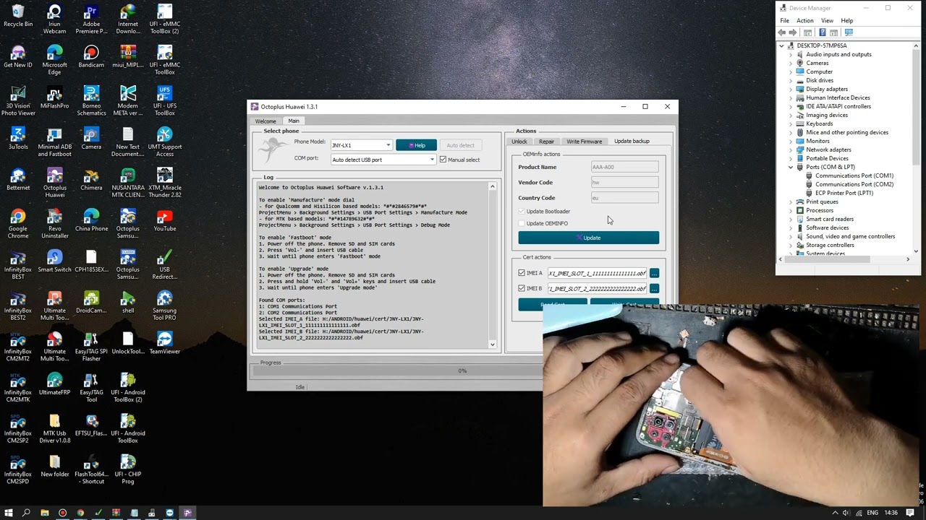Click the Device Manager help toolbar icon
The width and height of the screenshot is (926, 520).
(x=822, y=32)
